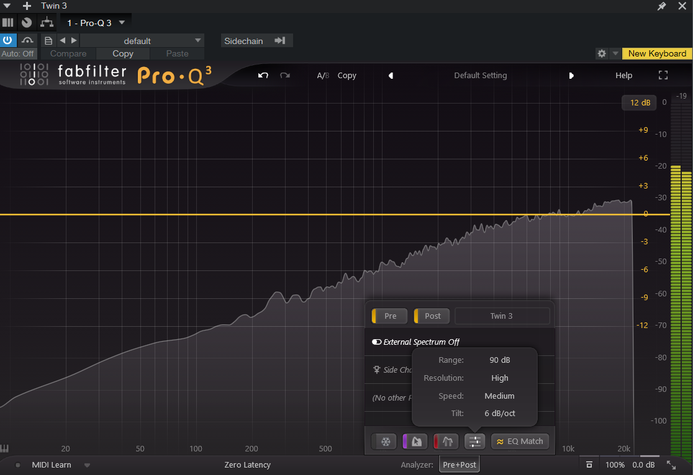
Task: Open the three-bar channel editor icon
Action: pyautogui.click(x=8, y=22)
